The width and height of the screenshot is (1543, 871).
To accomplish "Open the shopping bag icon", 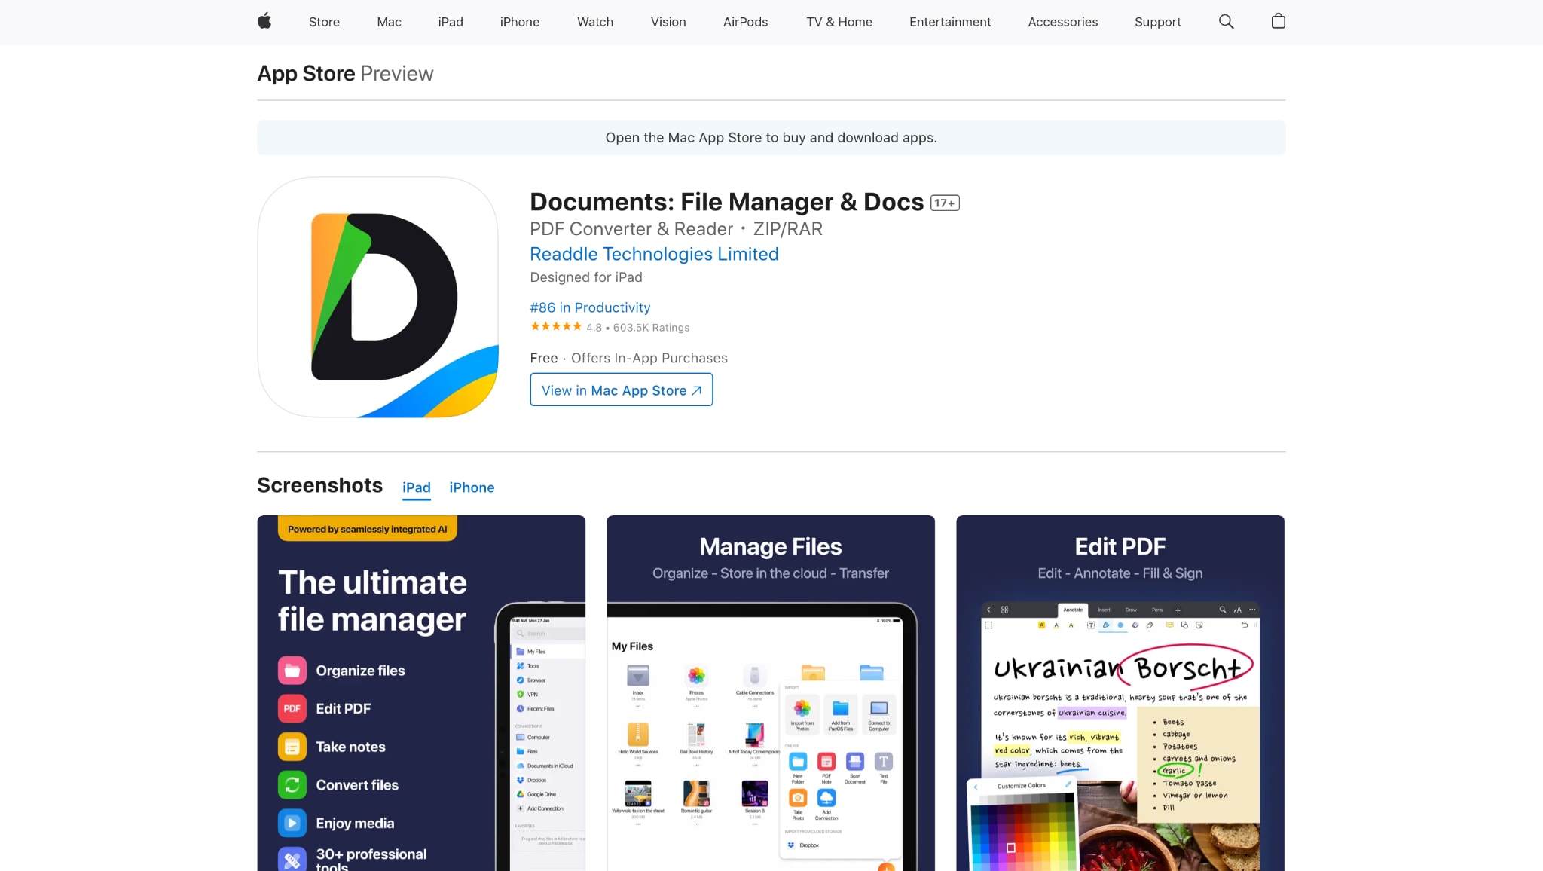I will click(1279, 21).
